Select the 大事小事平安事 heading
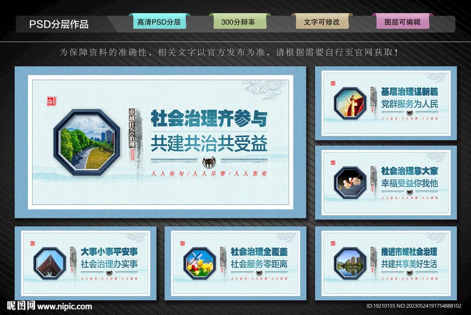Screen dimensions: 471x315 [x=109, y=251]
